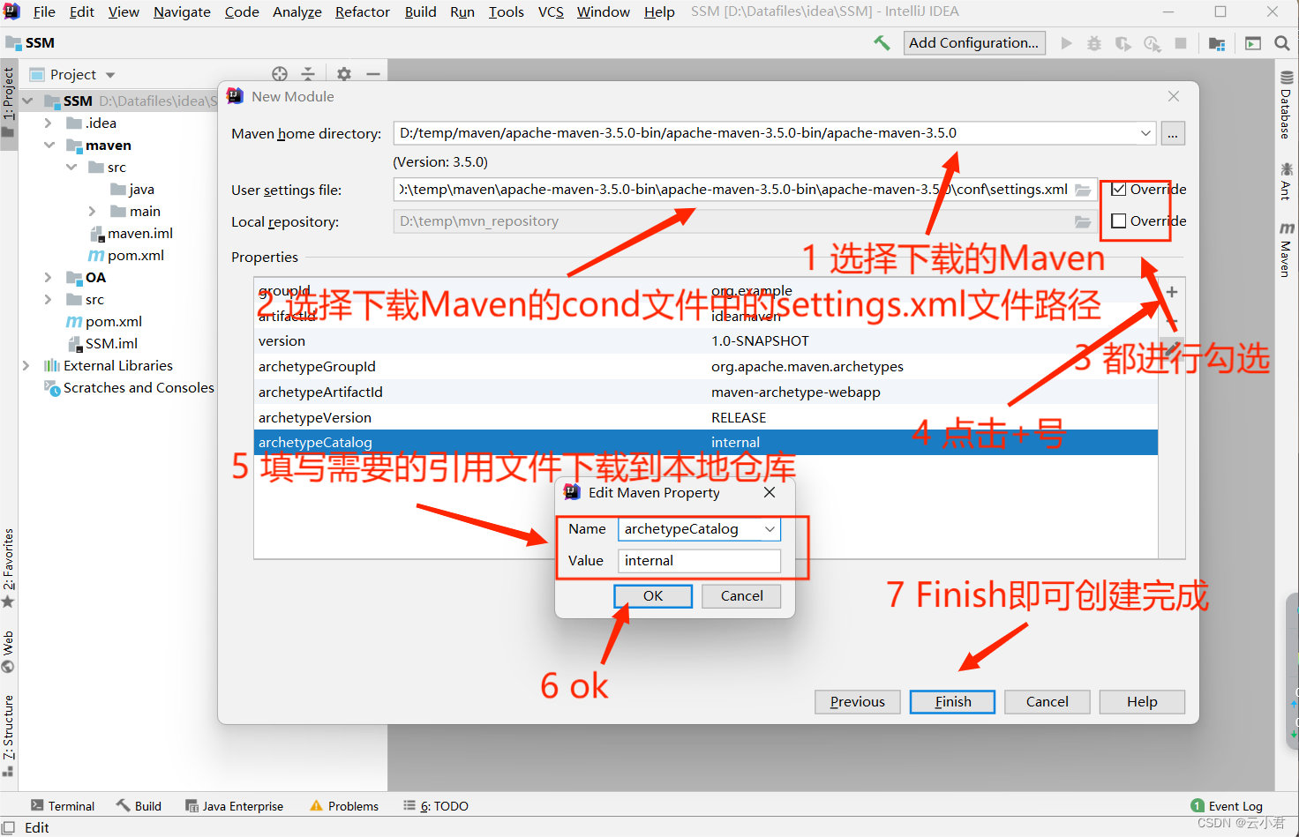Open the VCS menu
Image resolution: width=1299 pixels, height=837 pixels.
tap(551, 11)
